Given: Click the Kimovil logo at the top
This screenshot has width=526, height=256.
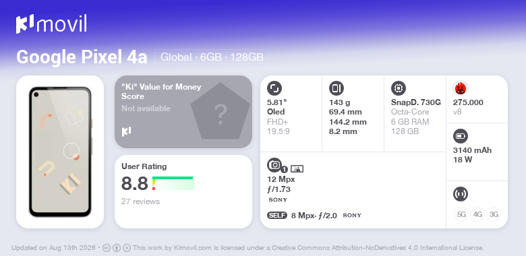Looking at the screenshot, I should click(x=51, y=24).
